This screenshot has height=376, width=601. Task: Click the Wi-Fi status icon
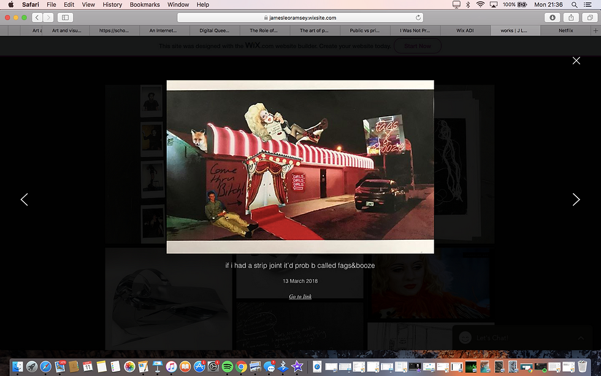pyautogui.click(x=480, y=4)
